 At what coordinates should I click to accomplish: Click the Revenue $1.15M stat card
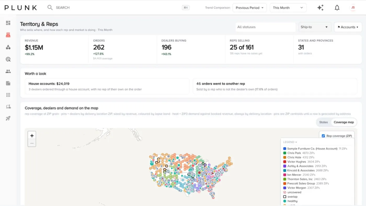(54, 49)
